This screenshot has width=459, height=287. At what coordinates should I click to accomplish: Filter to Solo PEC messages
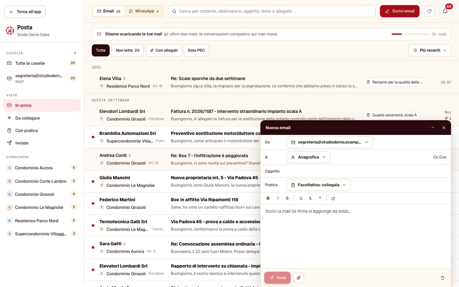point(196,50)
